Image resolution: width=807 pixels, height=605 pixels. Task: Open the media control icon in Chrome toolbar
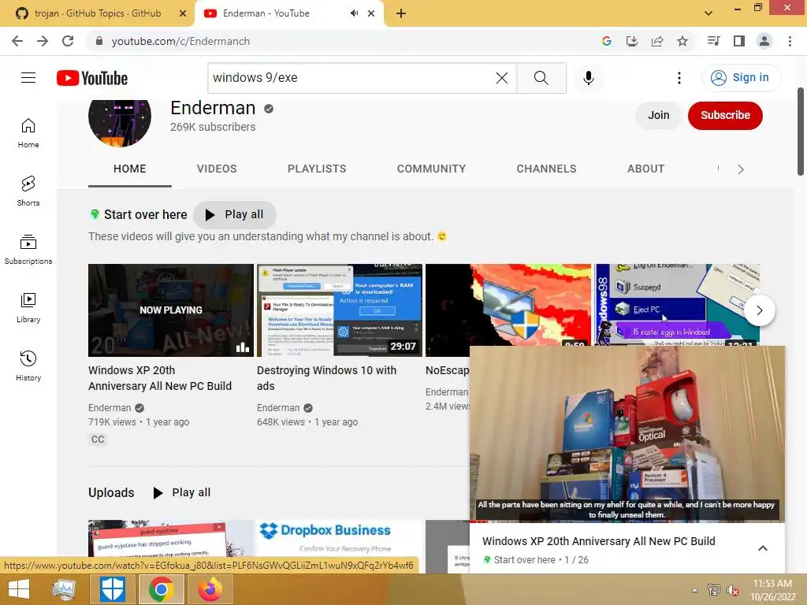click(713, 41)
